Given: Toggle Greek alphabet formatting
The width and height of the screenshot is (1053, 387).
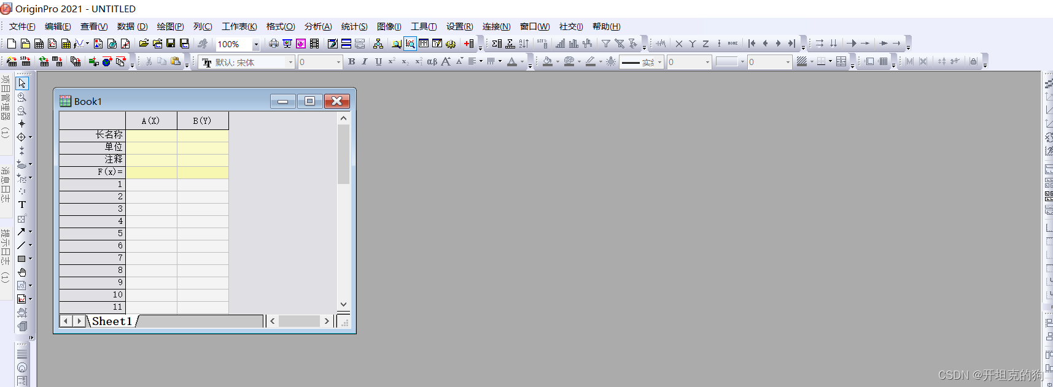Looking at the screenshot, I should coord(432,61).
